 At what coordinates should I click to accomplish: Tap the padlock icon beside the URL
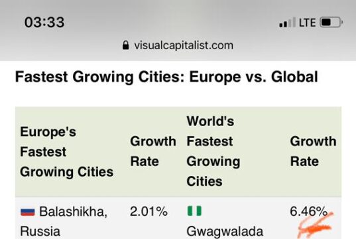point(125,45)
